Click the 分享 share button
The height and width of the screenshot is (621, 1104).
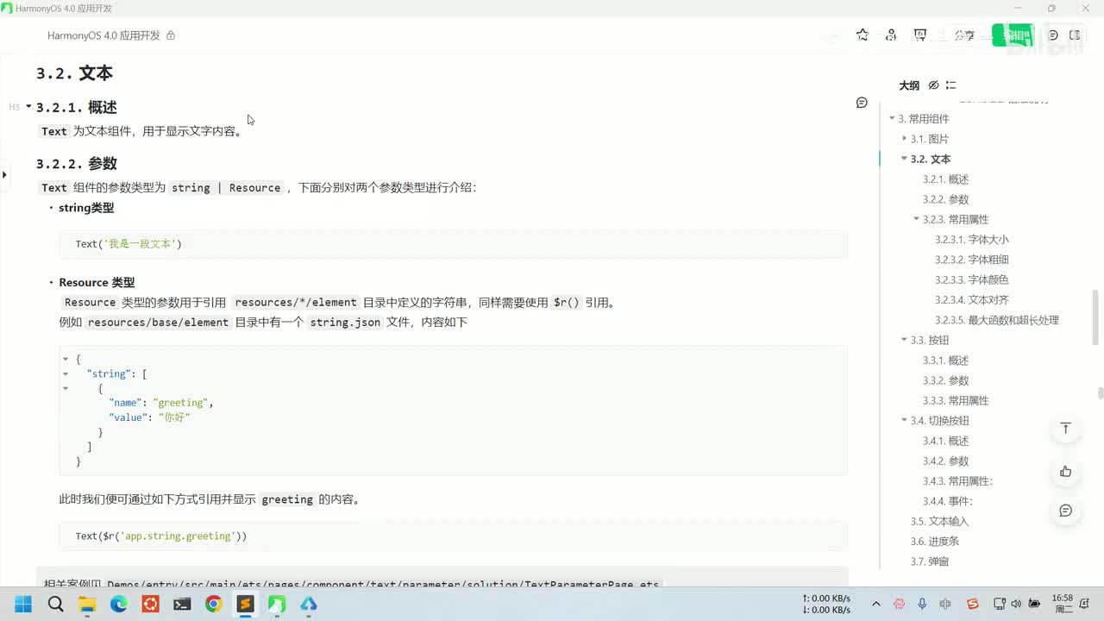click(964, 35)
